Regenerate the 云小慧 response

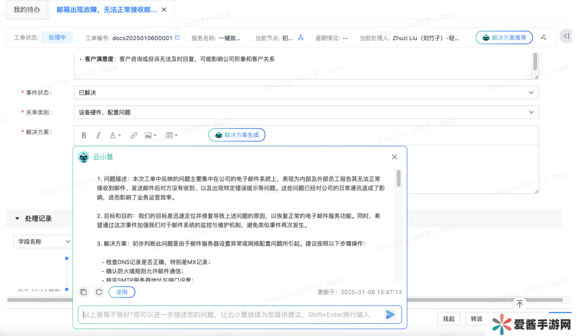tap(99, 292)
